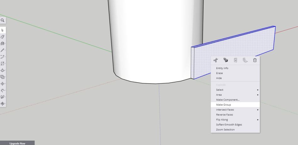Select the Move tool

coord(3,83)
